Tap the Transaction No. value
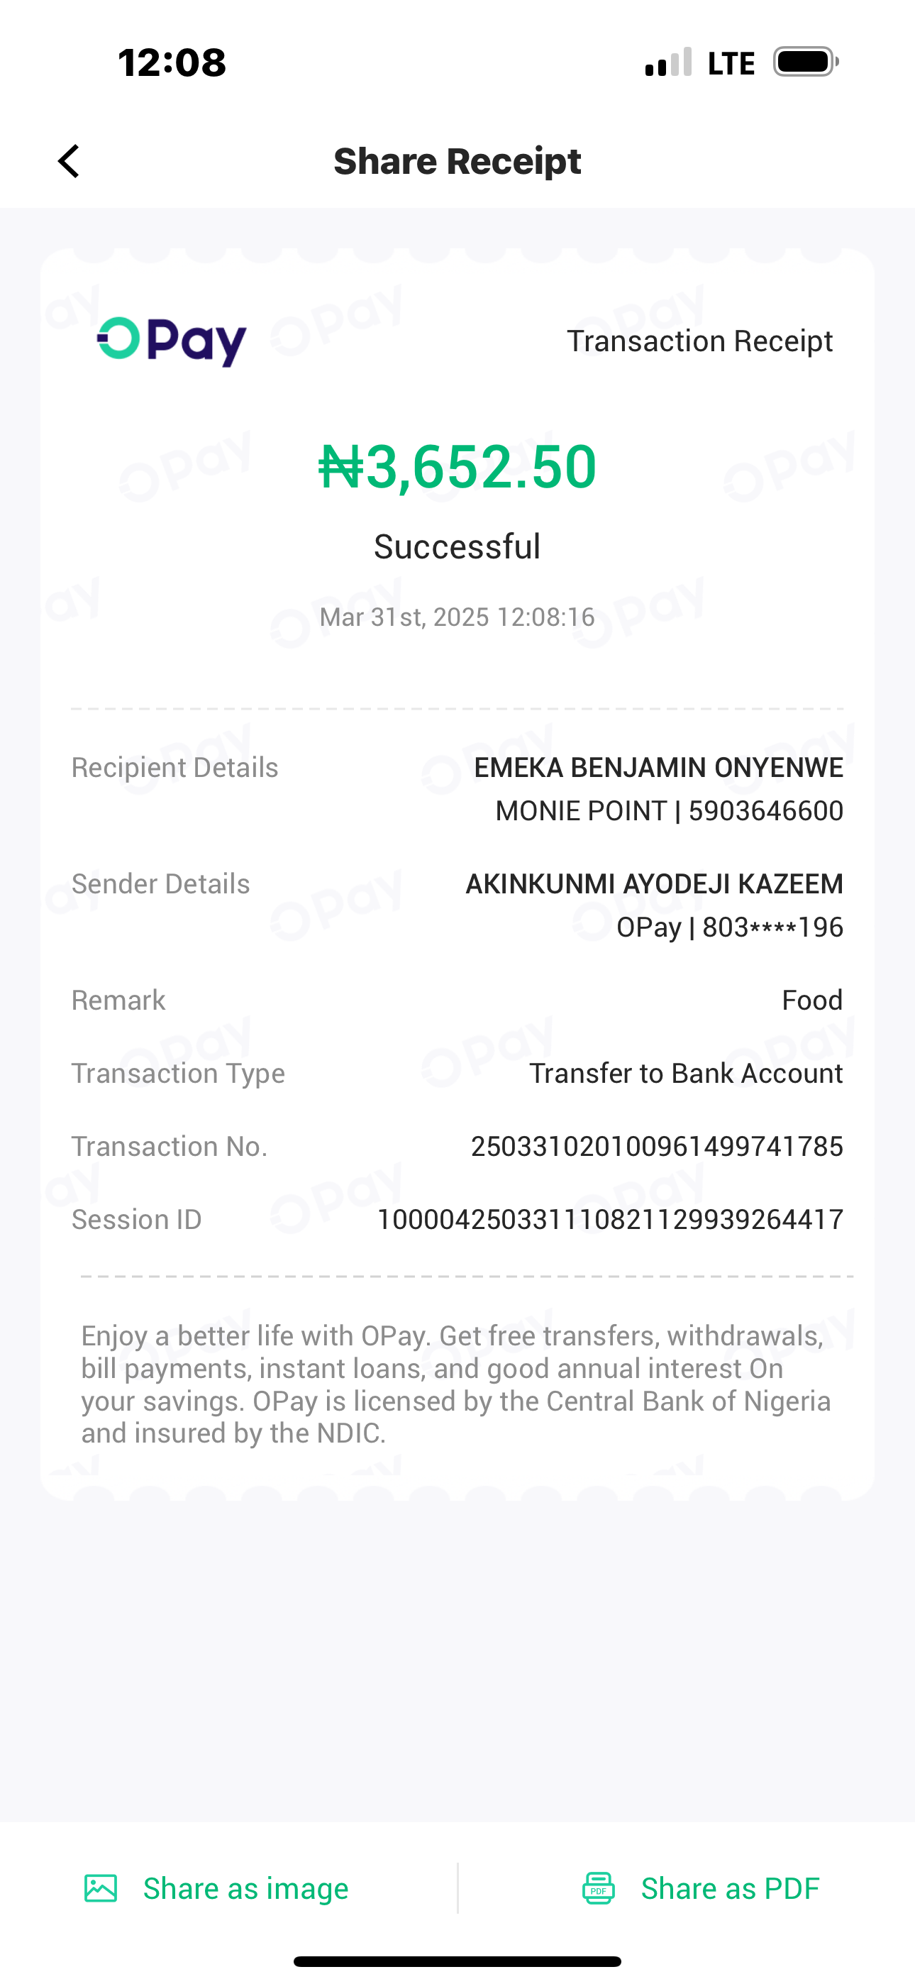915x1984 pixels. point(657,1146)
